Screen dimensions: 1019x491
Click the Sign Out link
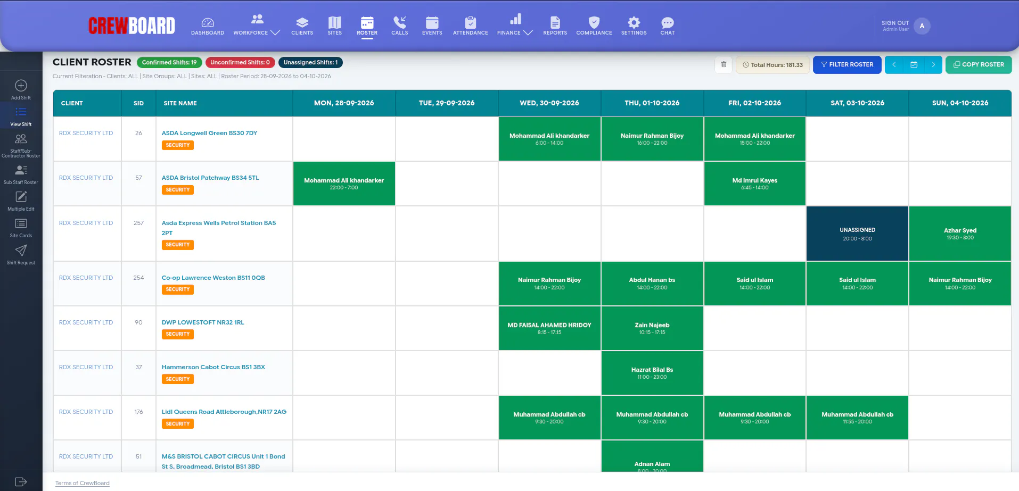[x=895, y=23]
